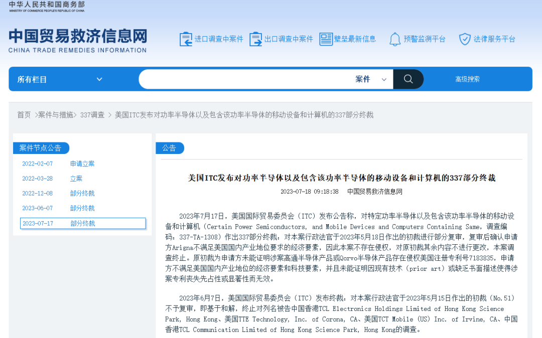
Task: Open 进口调查中案件 link
Action: (219, 39)
